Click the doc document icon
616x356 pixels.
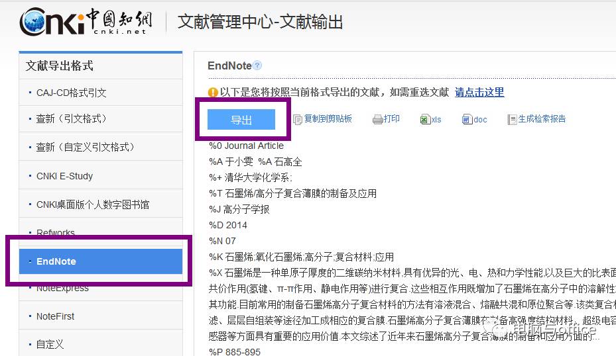[467, 119]
